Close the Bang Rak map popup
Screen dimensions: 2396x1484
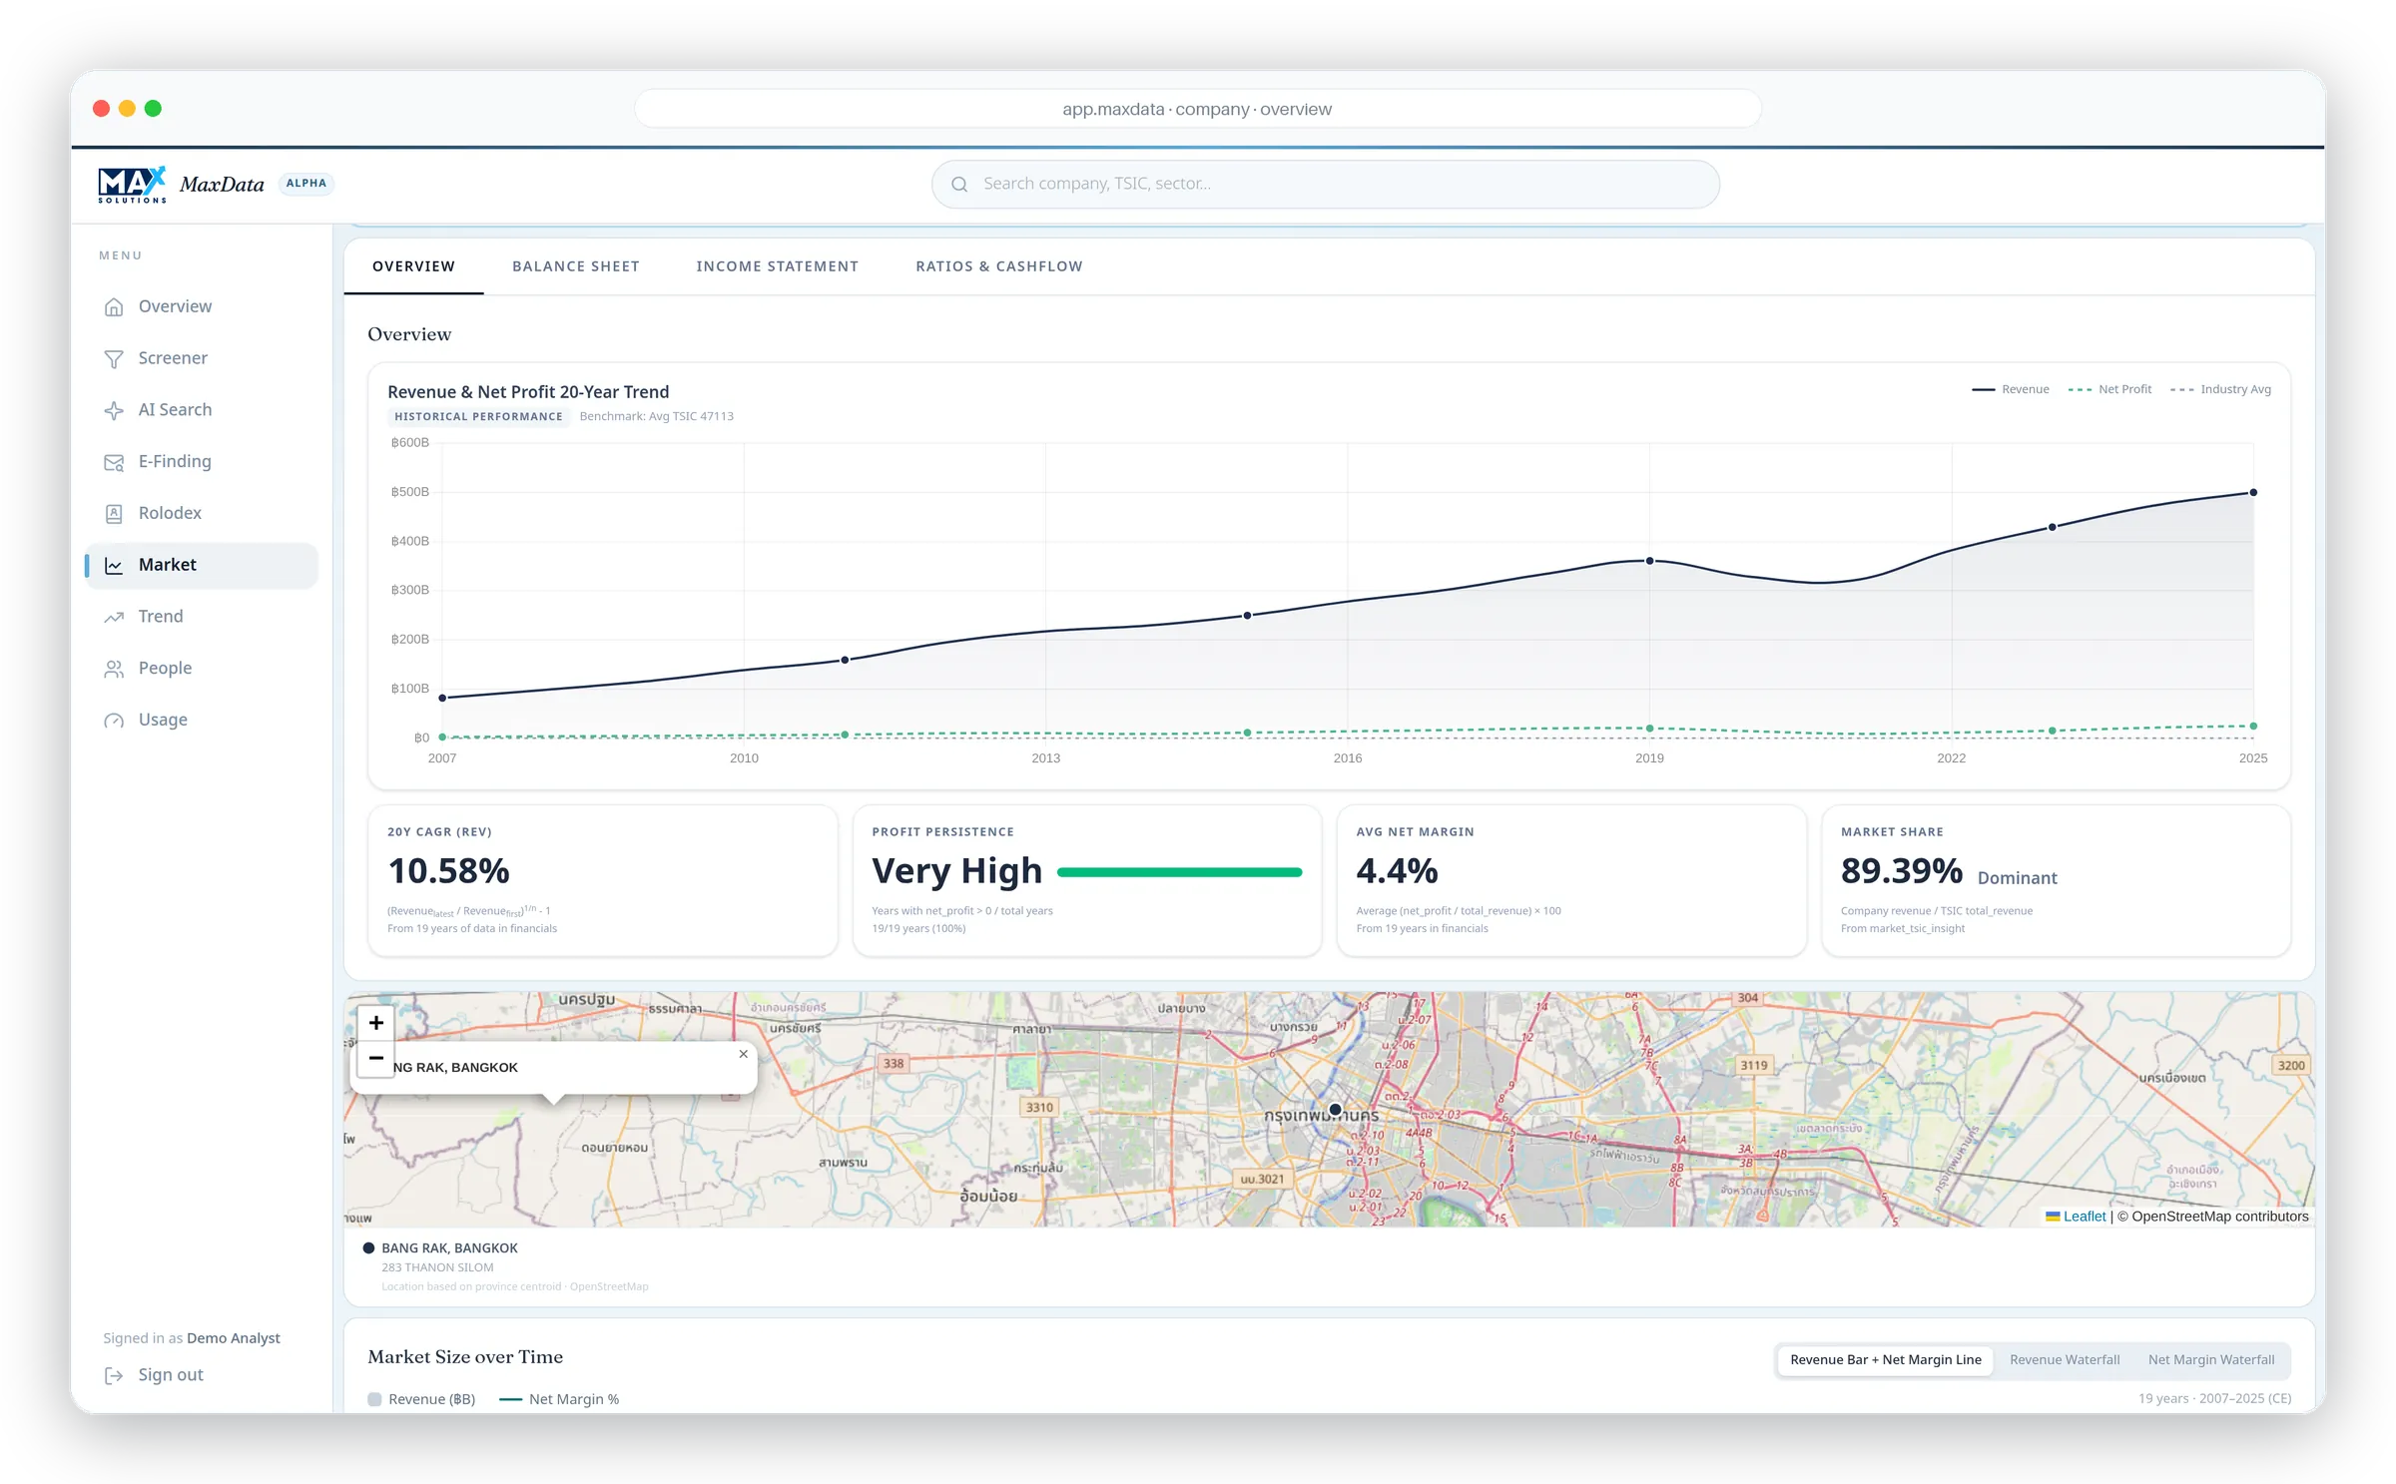tap(743, 1054)
